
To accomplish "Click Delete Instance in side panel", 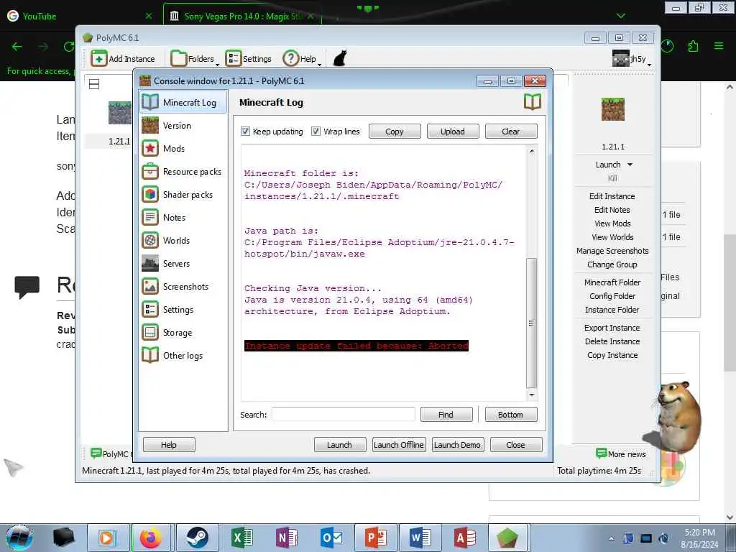I will pos(612,341).
